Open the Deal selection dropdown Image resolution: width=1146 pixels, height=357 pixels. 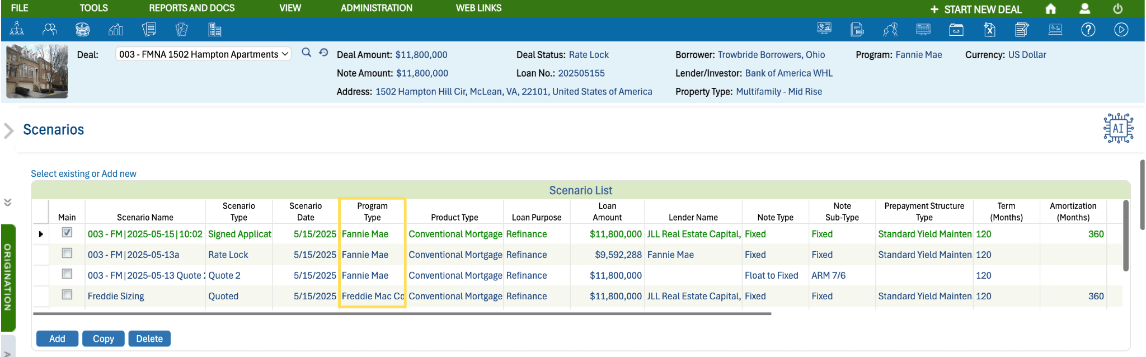tap(204, 54)
